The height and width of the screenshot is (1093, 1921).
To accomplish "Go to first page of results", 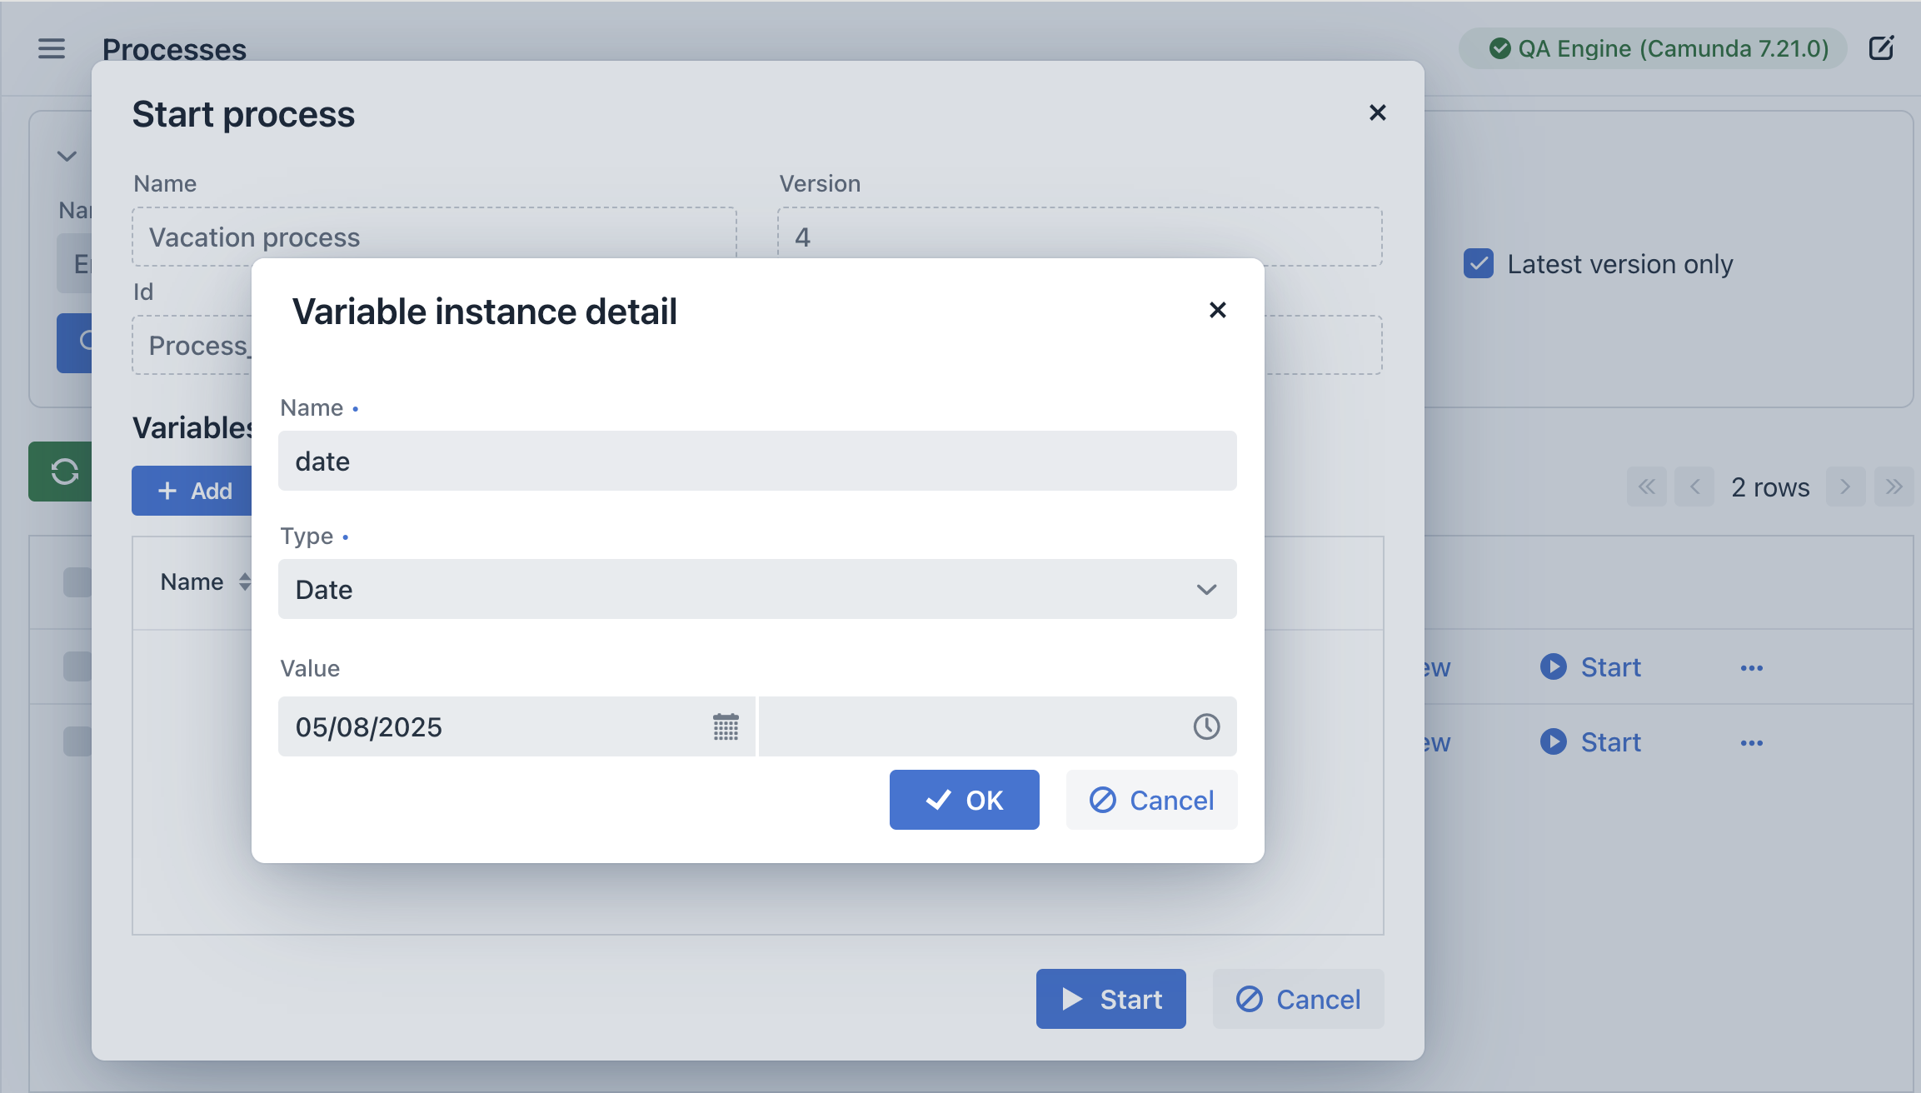I will click(1647, 487).
